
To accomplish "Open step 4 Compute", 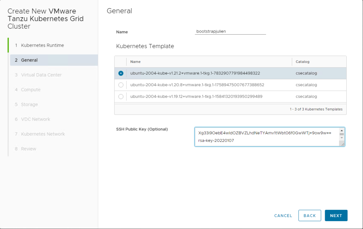I will 28,90.
